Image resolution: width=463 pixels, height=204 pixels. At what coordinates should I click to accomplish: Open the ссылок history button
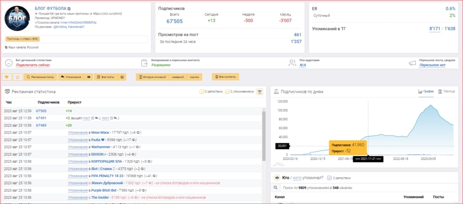tap(194, 77)
